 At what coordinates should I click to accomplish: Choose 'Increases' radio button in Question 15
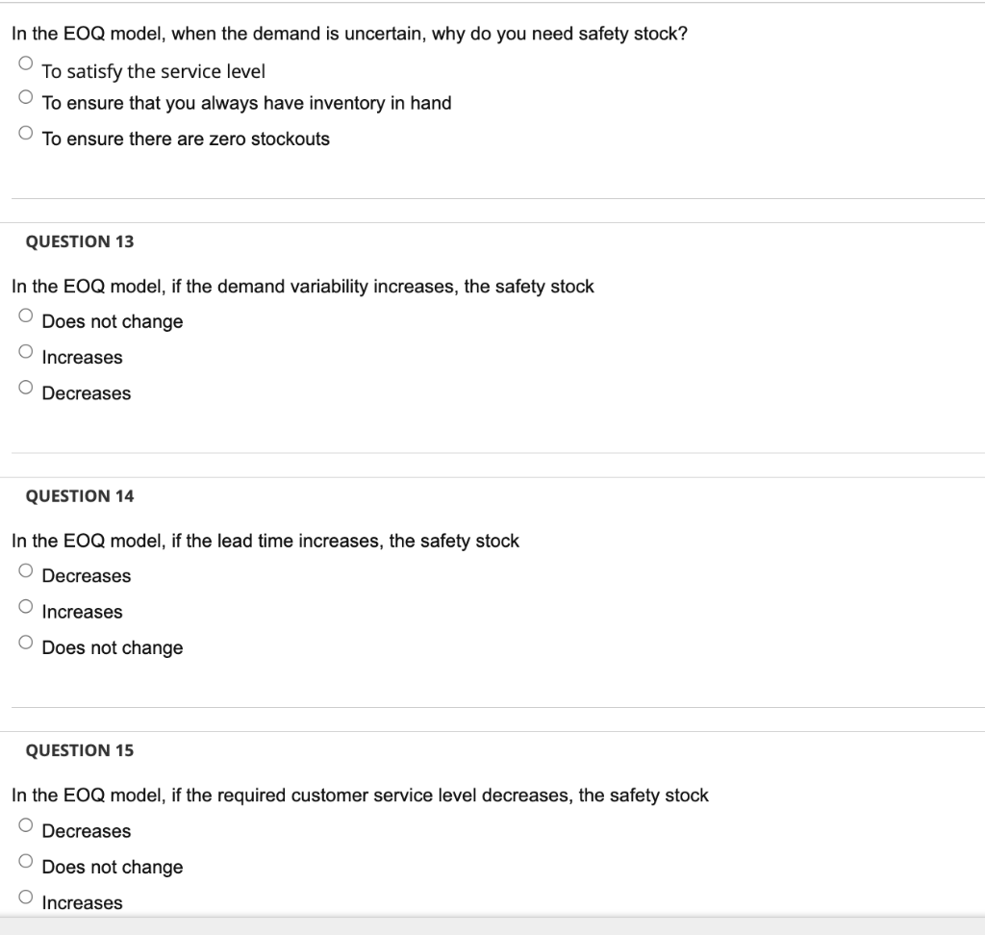click(x=25, y=897)
